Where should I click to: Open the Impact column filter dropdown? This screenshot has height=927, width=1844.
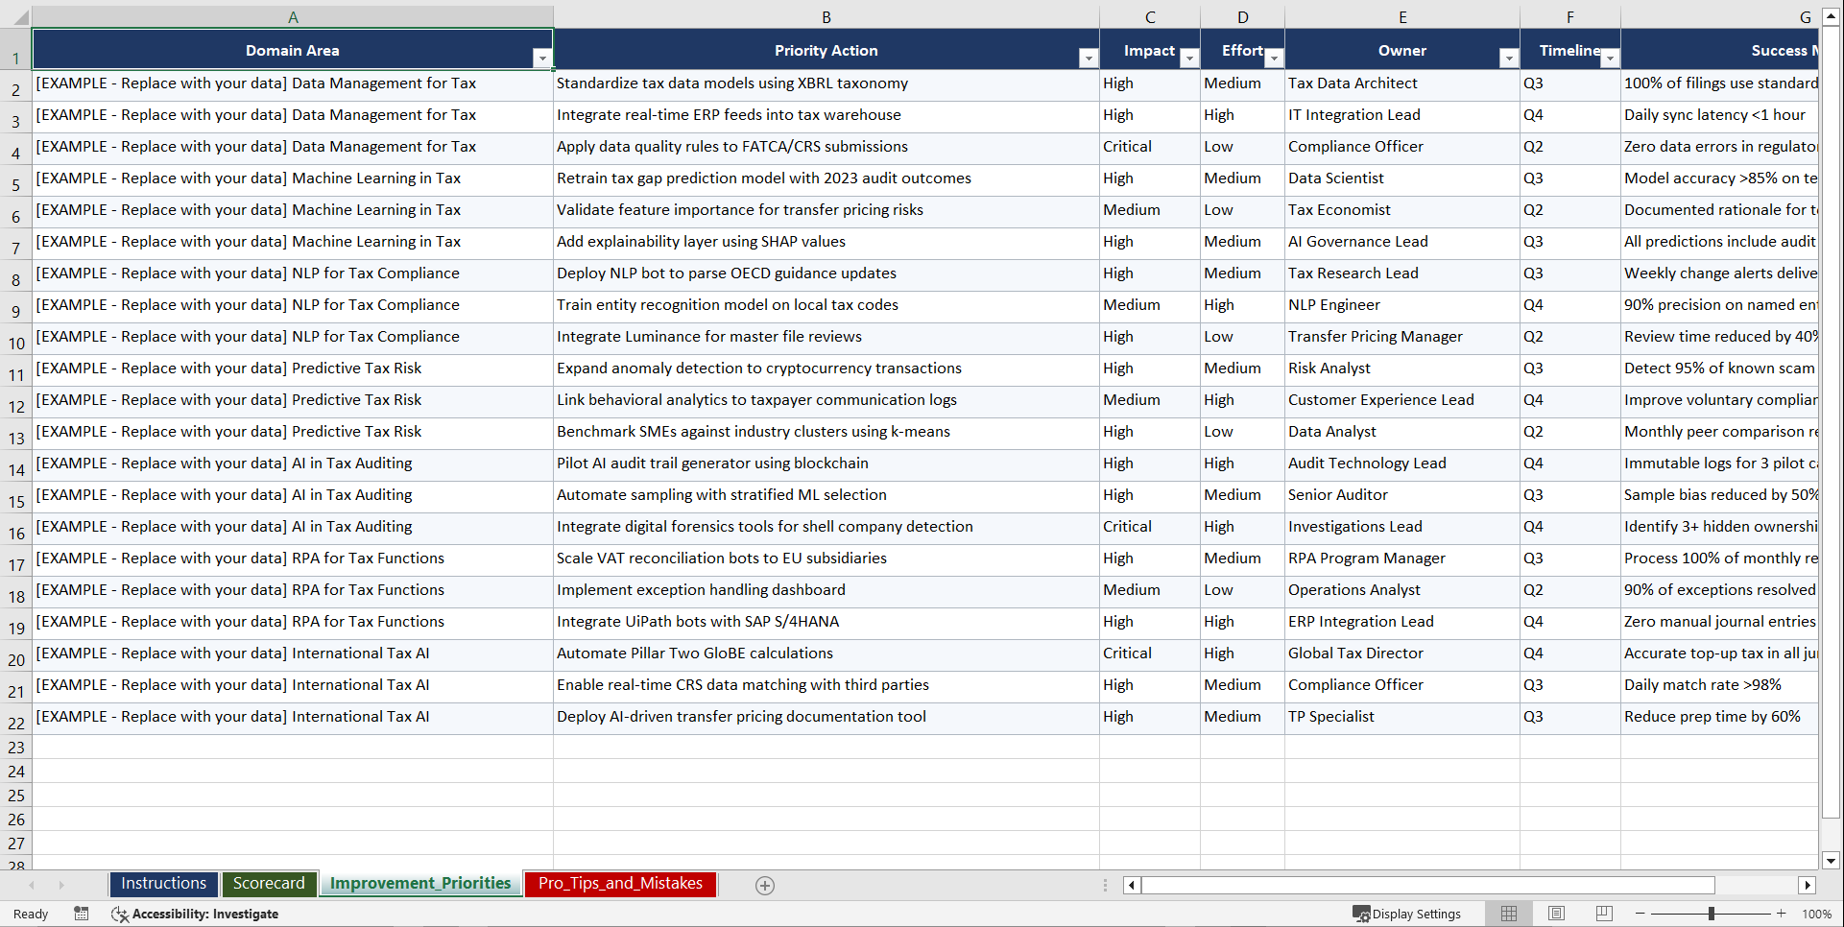[1189, 59]
